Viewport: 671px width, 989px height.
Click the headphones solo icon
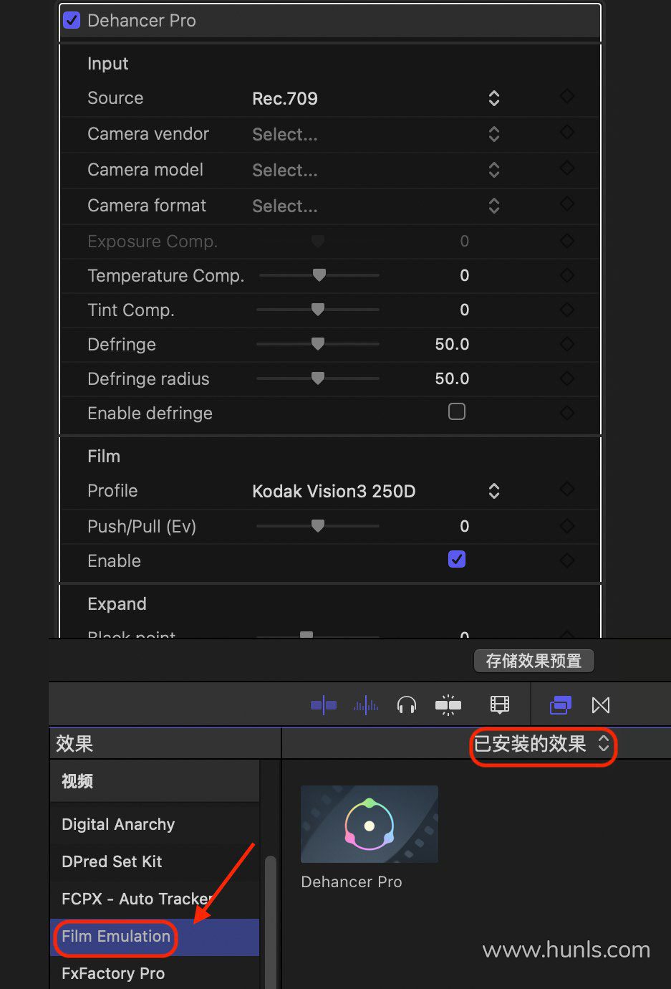pyautogui.click(x=407, y=705)
